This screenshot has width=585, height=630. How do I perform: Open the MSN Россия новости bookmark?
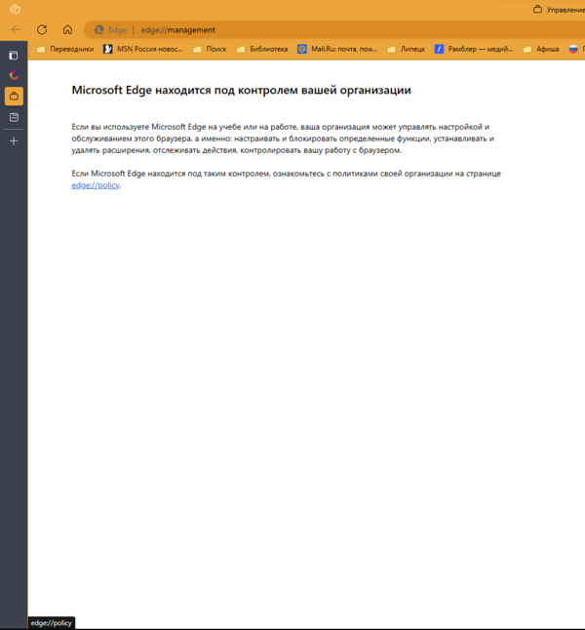point(143,49)
